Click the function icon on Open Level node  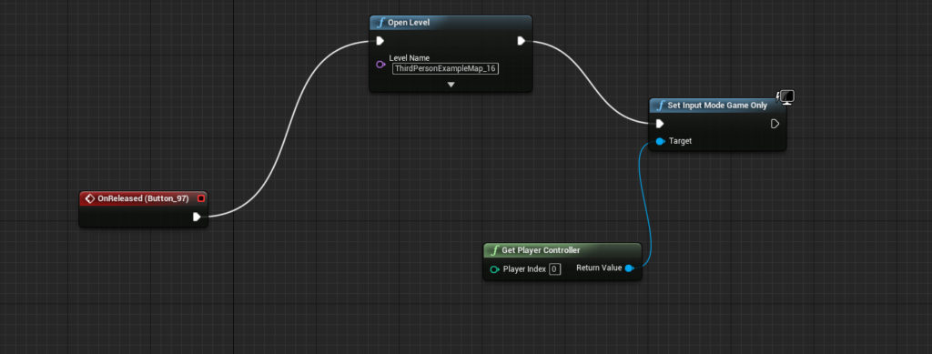click(381, 23)
